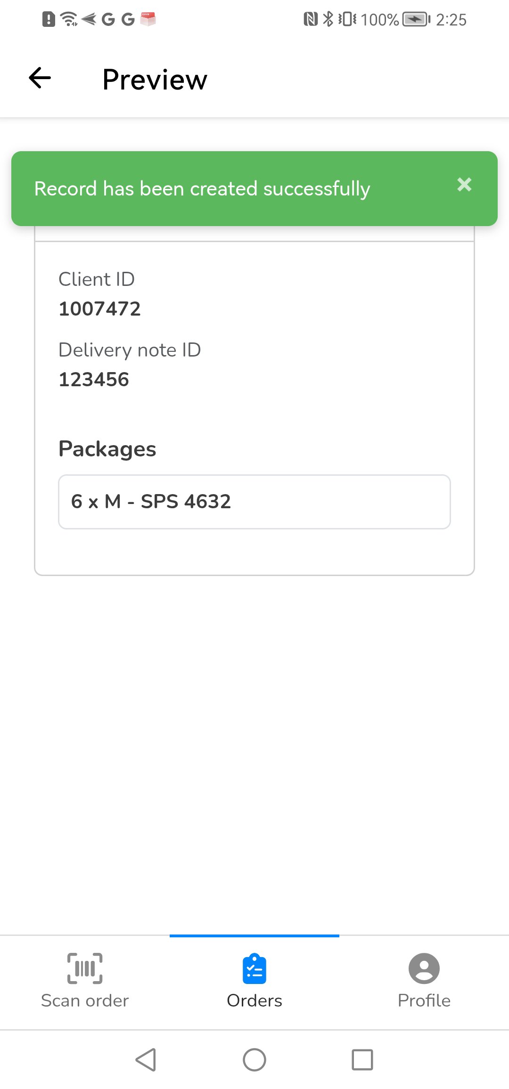Tap the green success message banner
Screen dimensions: 509x1089
coord(254,188)
